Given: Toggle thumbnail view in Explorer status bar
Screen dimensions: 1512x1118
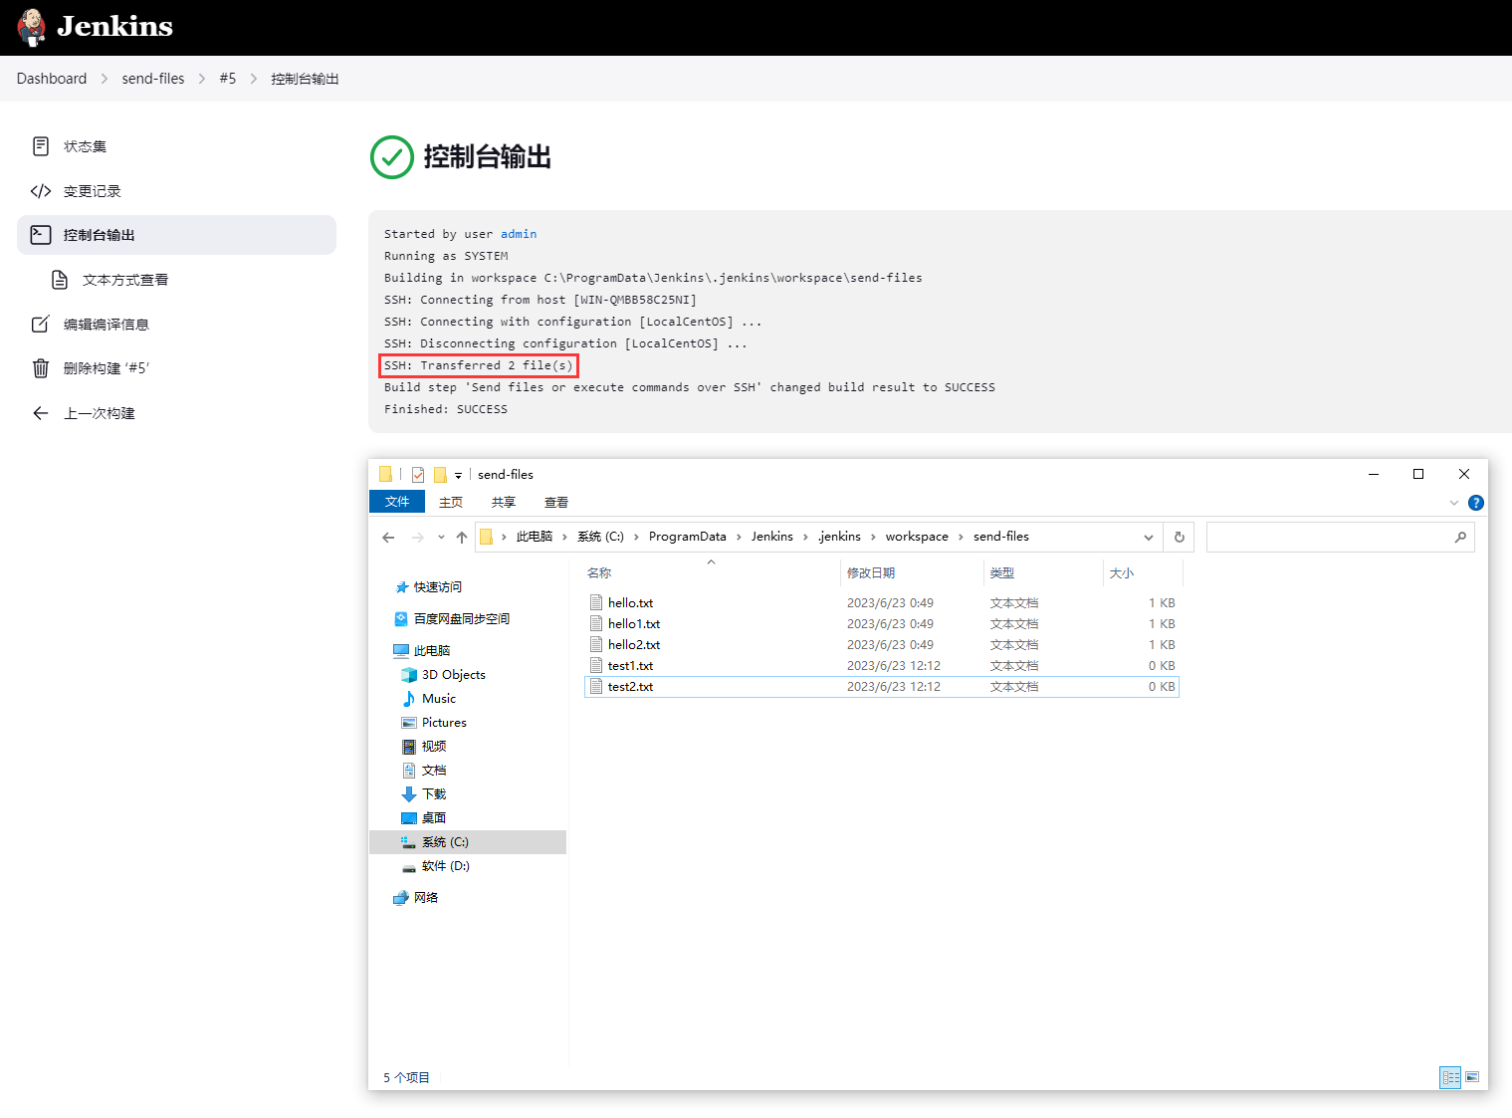Looking at the screenshot, I should point(1473,1077).
